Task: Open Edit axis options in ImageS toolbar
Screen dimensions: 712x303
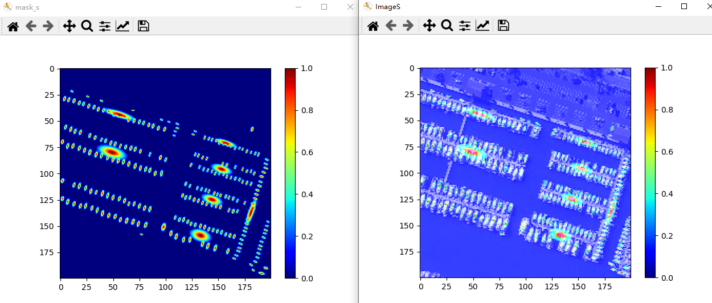Action: pos(482,26)
